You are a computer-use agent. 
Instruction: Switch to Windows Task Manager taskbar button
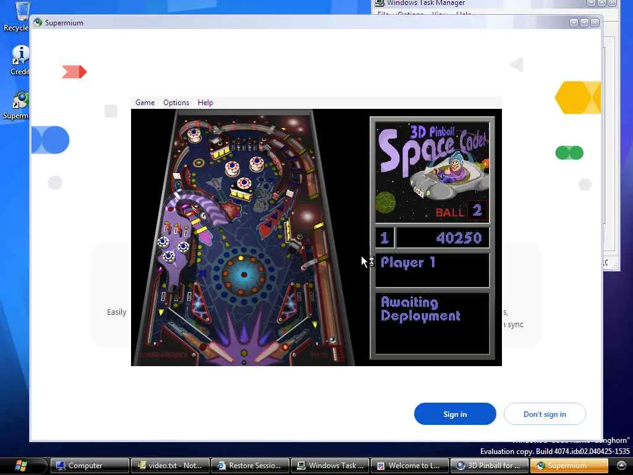(x=330, y=466)
